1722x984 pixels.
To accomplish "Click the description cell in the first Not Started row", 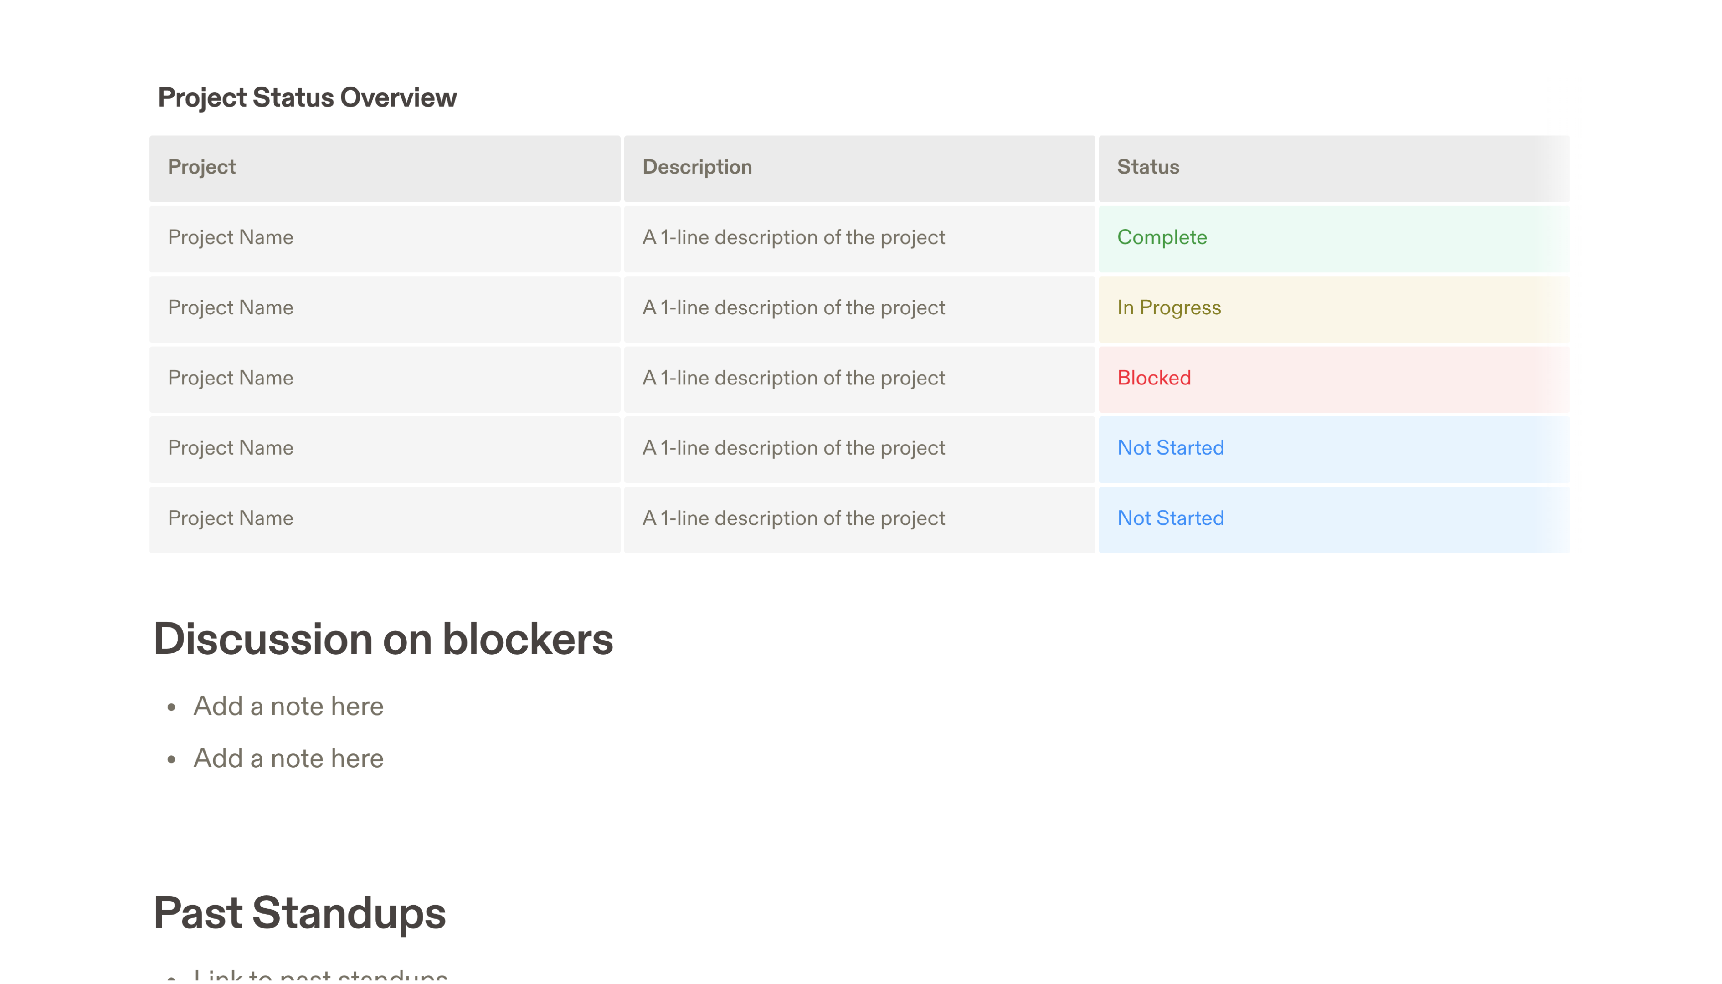I will tap(793, 447).
